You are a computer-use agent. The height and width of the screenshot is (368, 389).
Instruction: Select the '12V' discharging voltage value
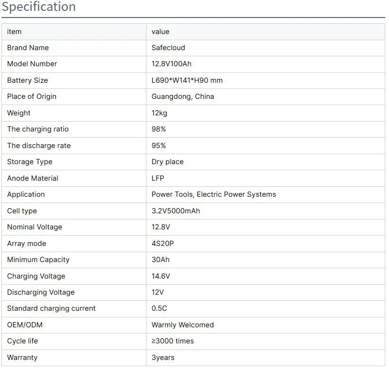pos(158,292)
